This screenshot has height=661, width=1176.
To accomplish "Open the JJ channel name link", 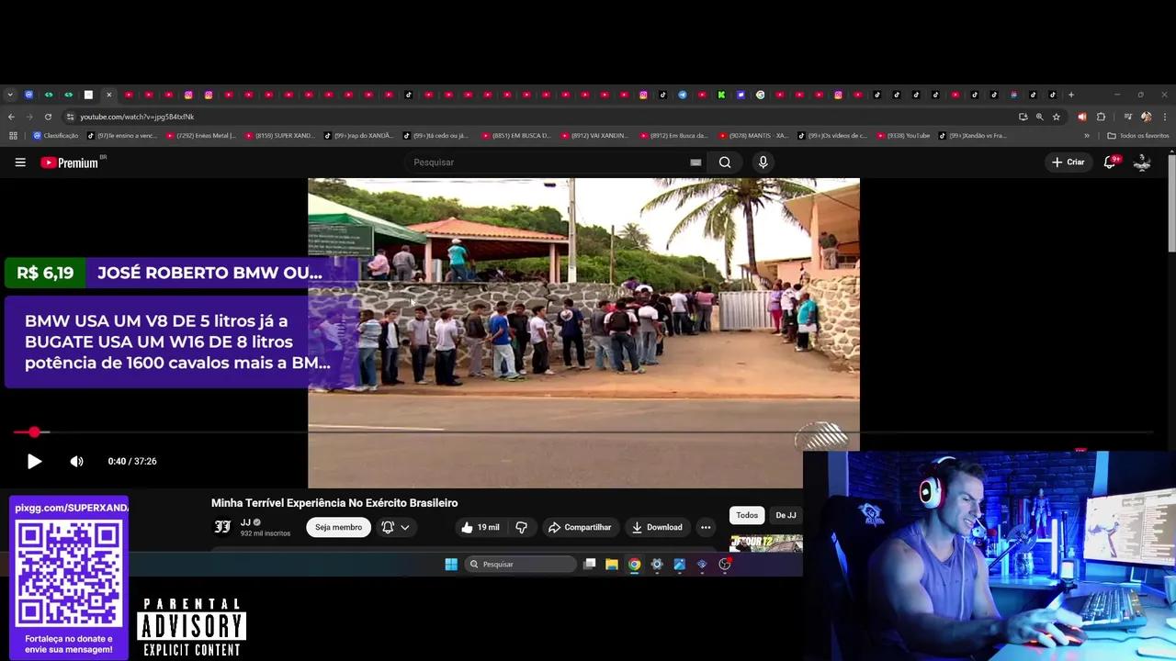I will coord(245,522).
